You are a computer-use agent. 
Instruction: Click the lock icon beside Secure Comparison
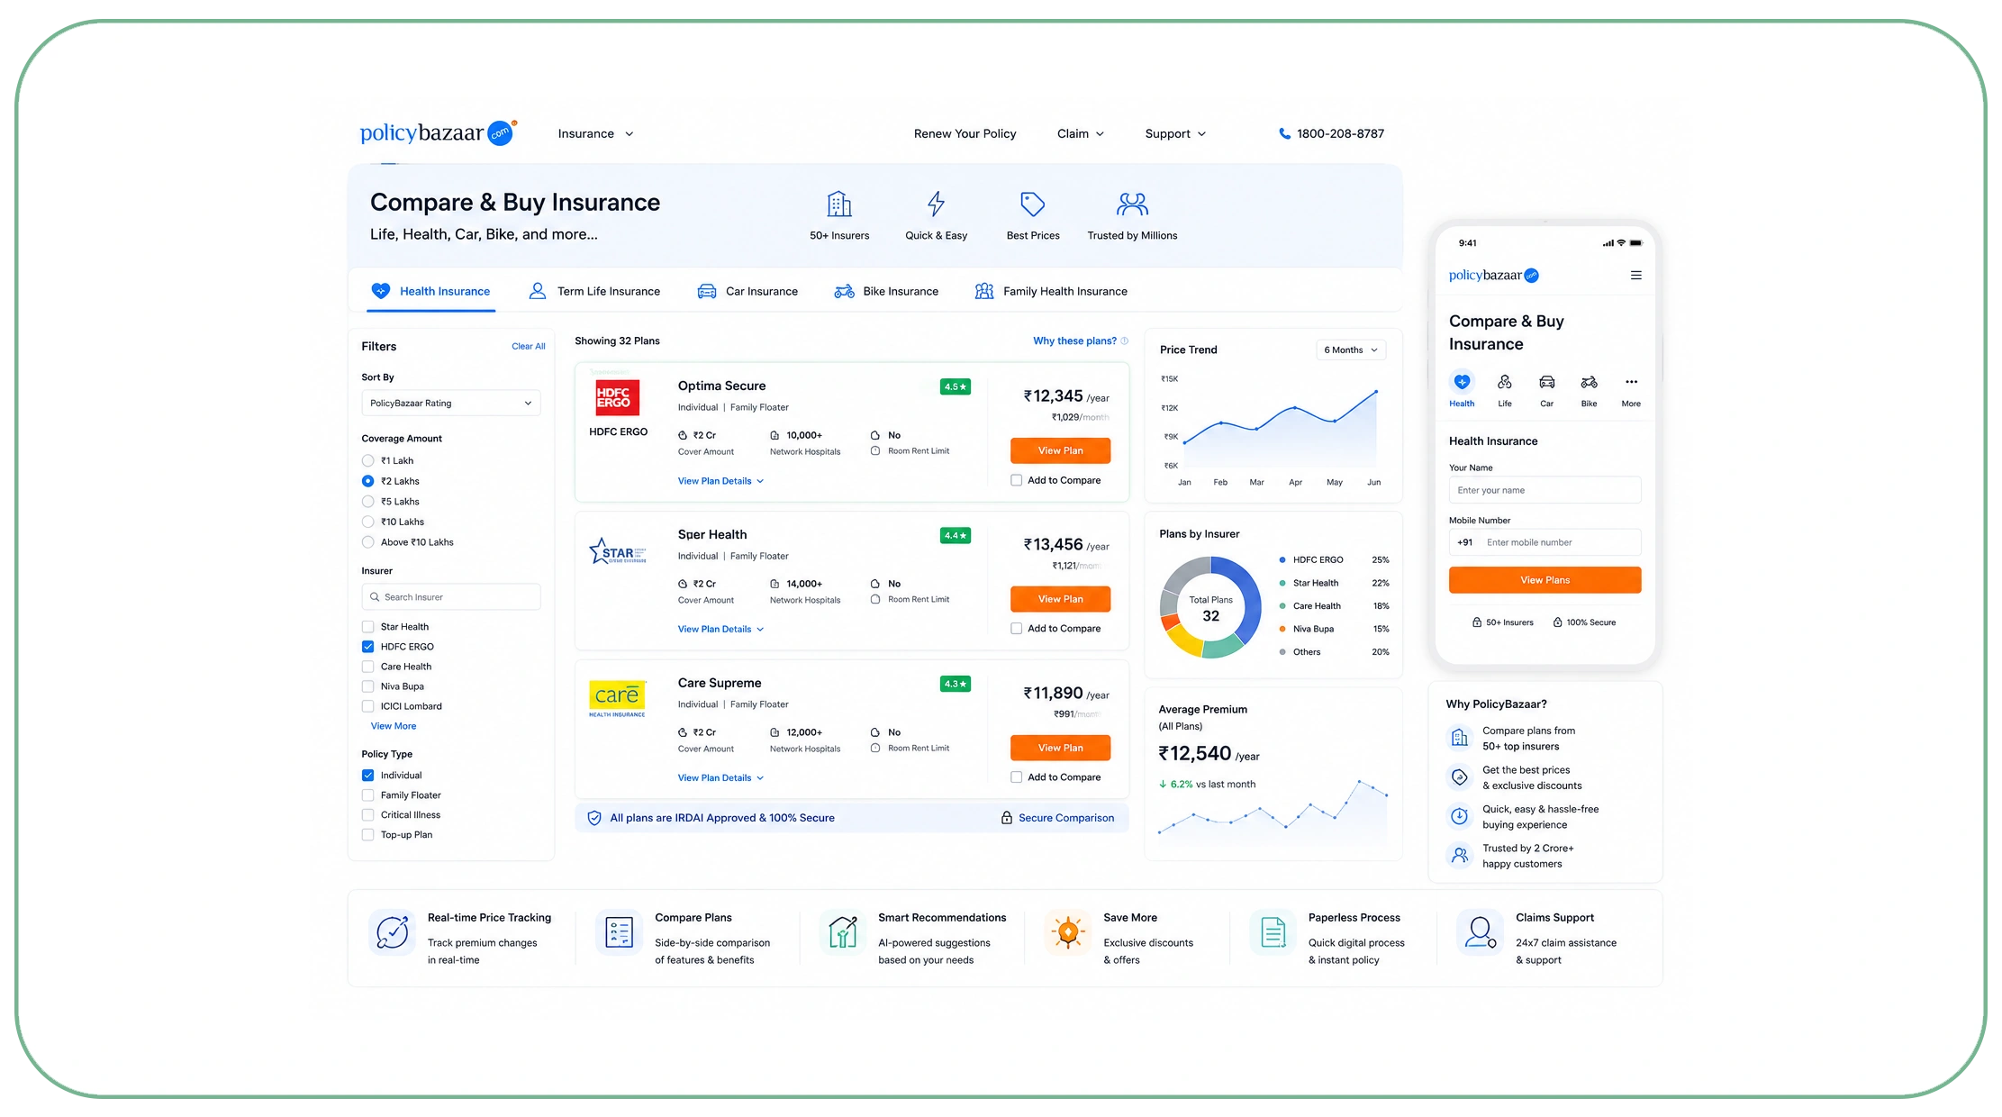pyautogui.click(x=1007, y=818)
